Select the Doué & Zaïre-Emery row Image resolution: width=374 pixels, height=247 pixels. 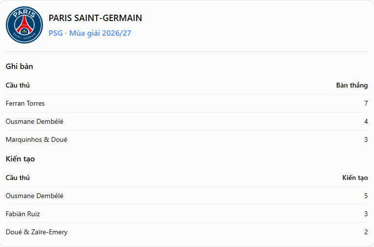187,232
